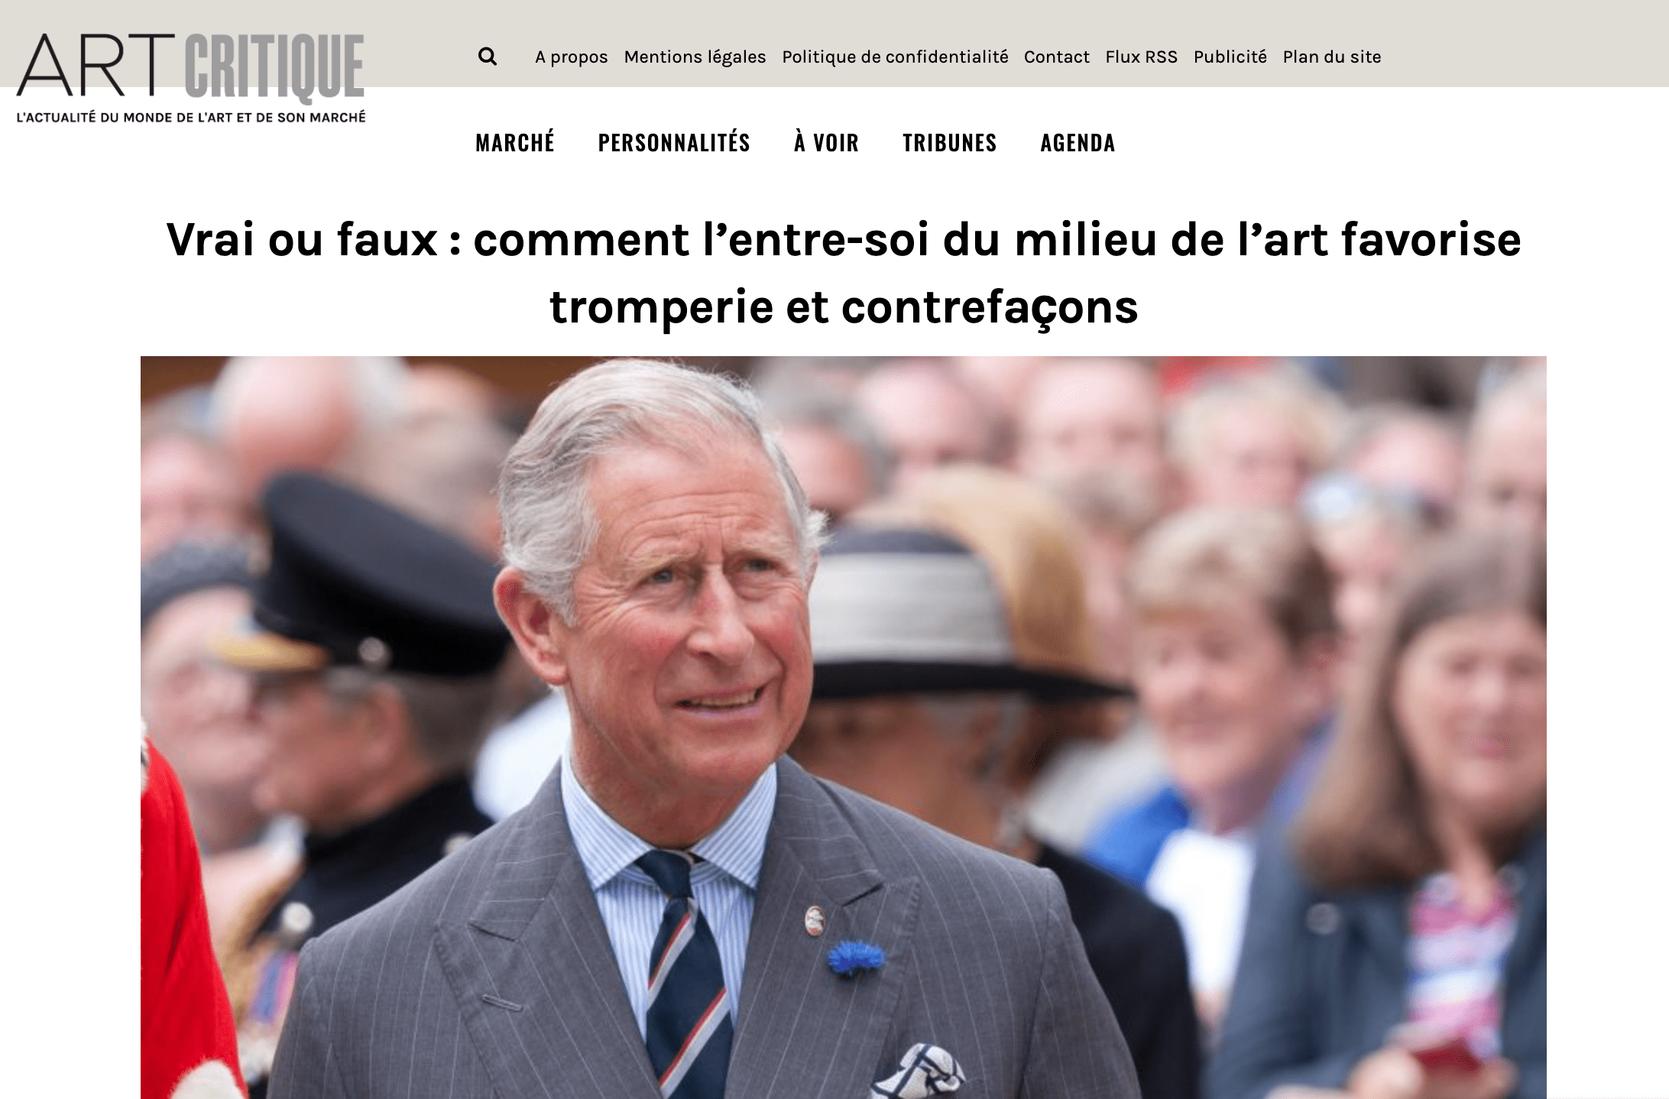1669x1099 pixels.
Task: Choose the À VOIR menu item
Action: (x=826, y=142)
